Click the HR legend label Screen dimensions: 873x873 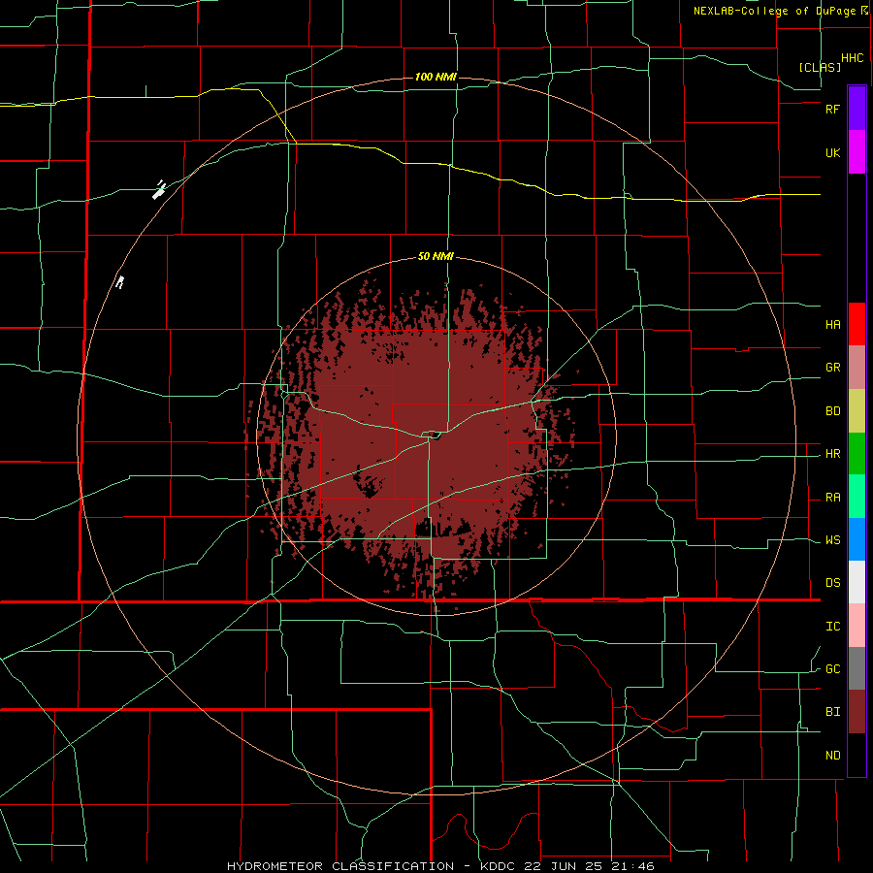[x=832, y=454]
